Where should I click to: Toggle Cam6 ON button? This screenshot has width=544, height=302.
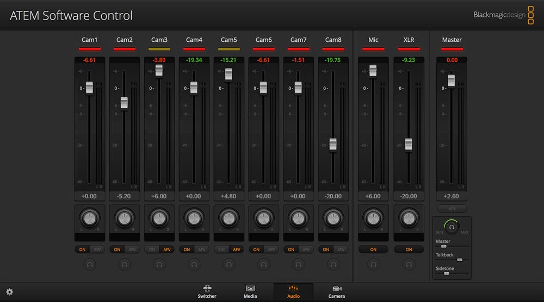coord(256,249)
